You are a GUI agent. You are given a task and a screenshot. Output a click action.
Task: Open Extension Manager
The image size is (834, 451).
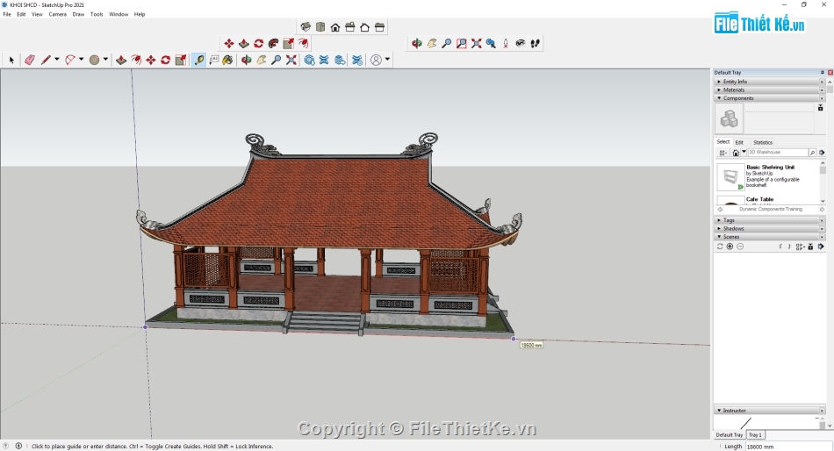point(357,60)
